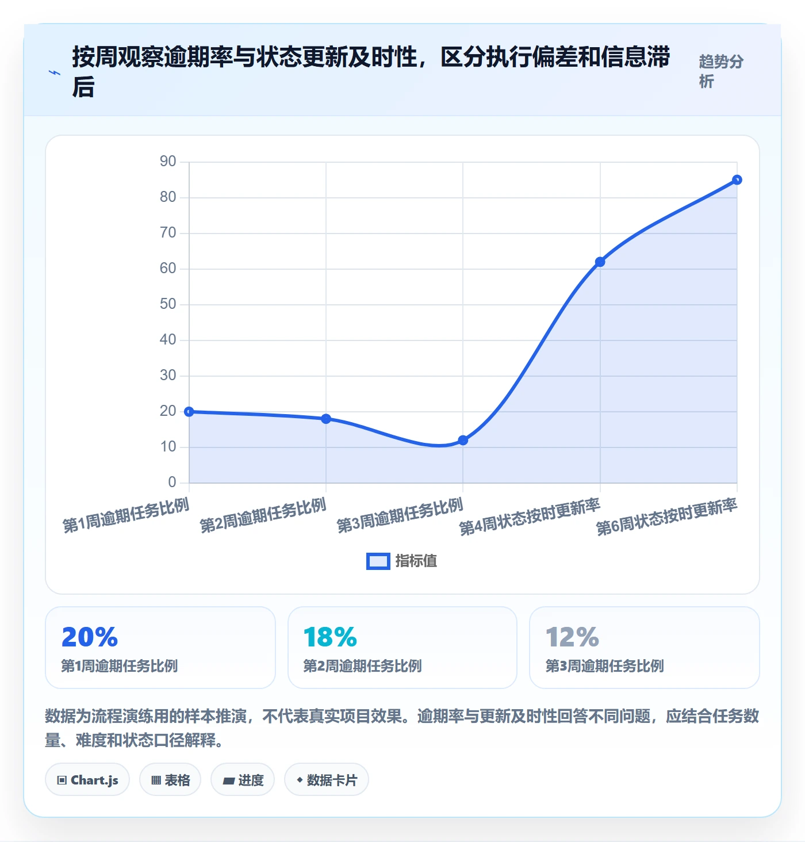Click the 第1周逾期任务比例 label under 20%
The height and width of the screenshot is (842, 805).
(x=120, y=666)
